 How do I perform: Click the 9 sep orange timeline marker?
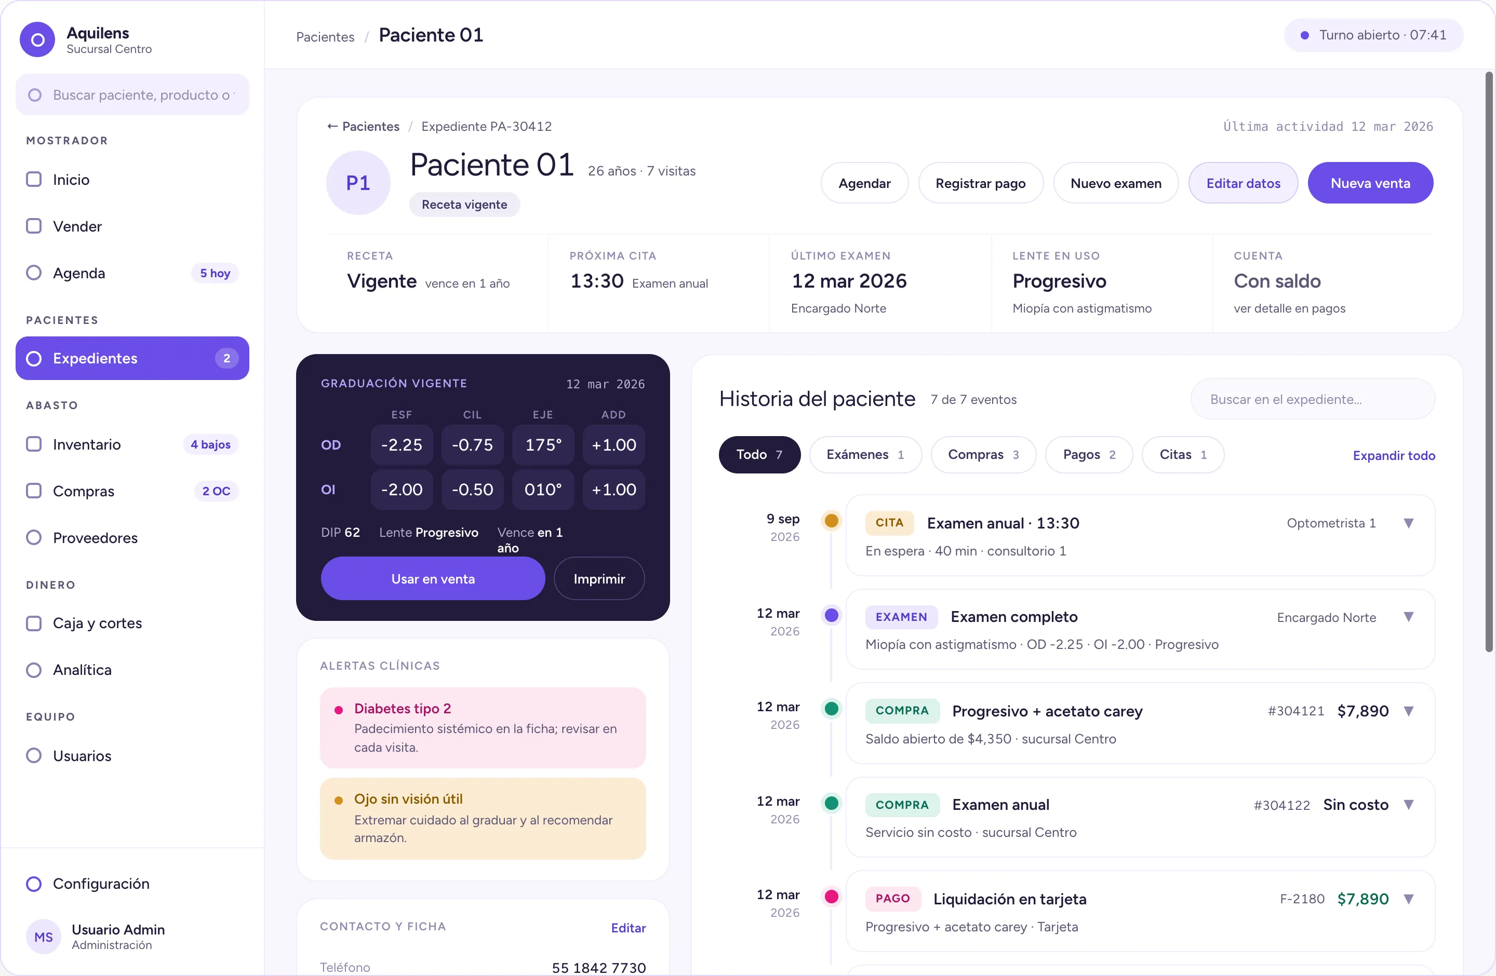point(831,520)
